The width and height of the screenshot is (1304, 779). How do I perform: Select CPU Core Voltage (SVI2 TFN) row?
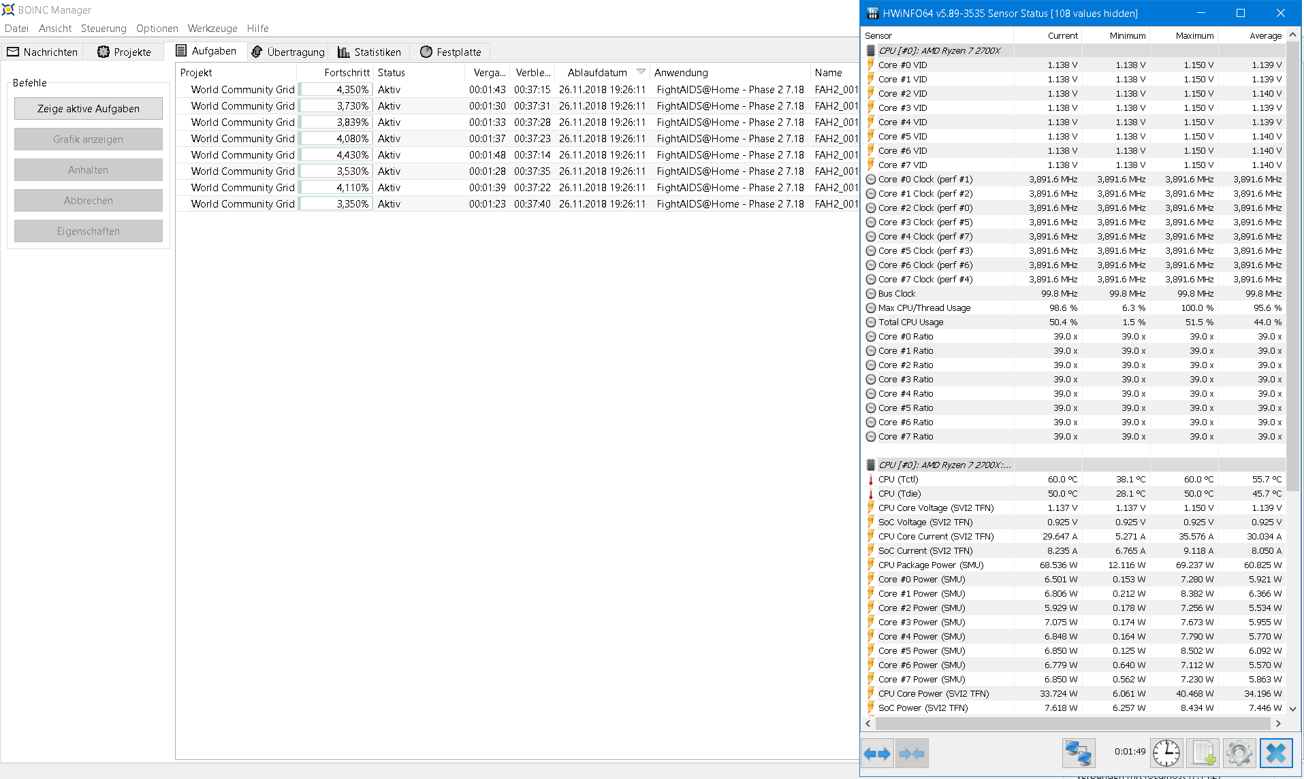coord(1074,508)
